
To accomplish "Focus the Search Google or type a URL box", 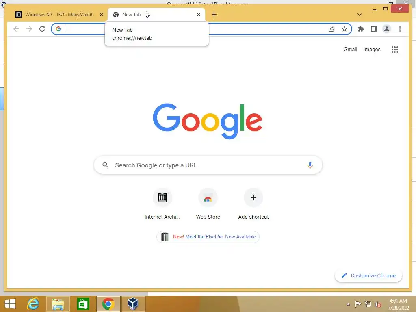I will (x=208, y=165).
